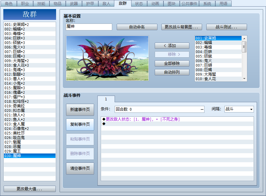Select troop 018:蛇鸡怪*2

tap(30, 101)
